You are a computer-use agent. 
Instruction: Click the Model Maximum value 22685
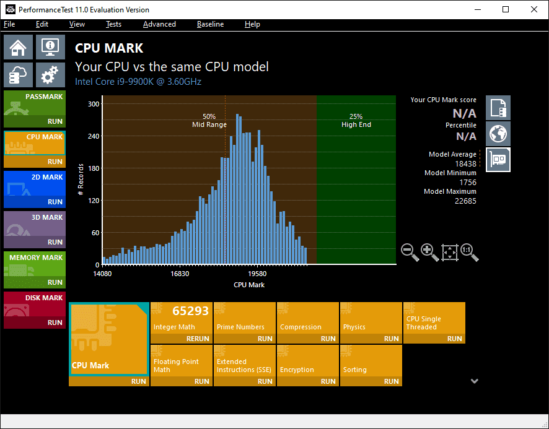(465, 201)
